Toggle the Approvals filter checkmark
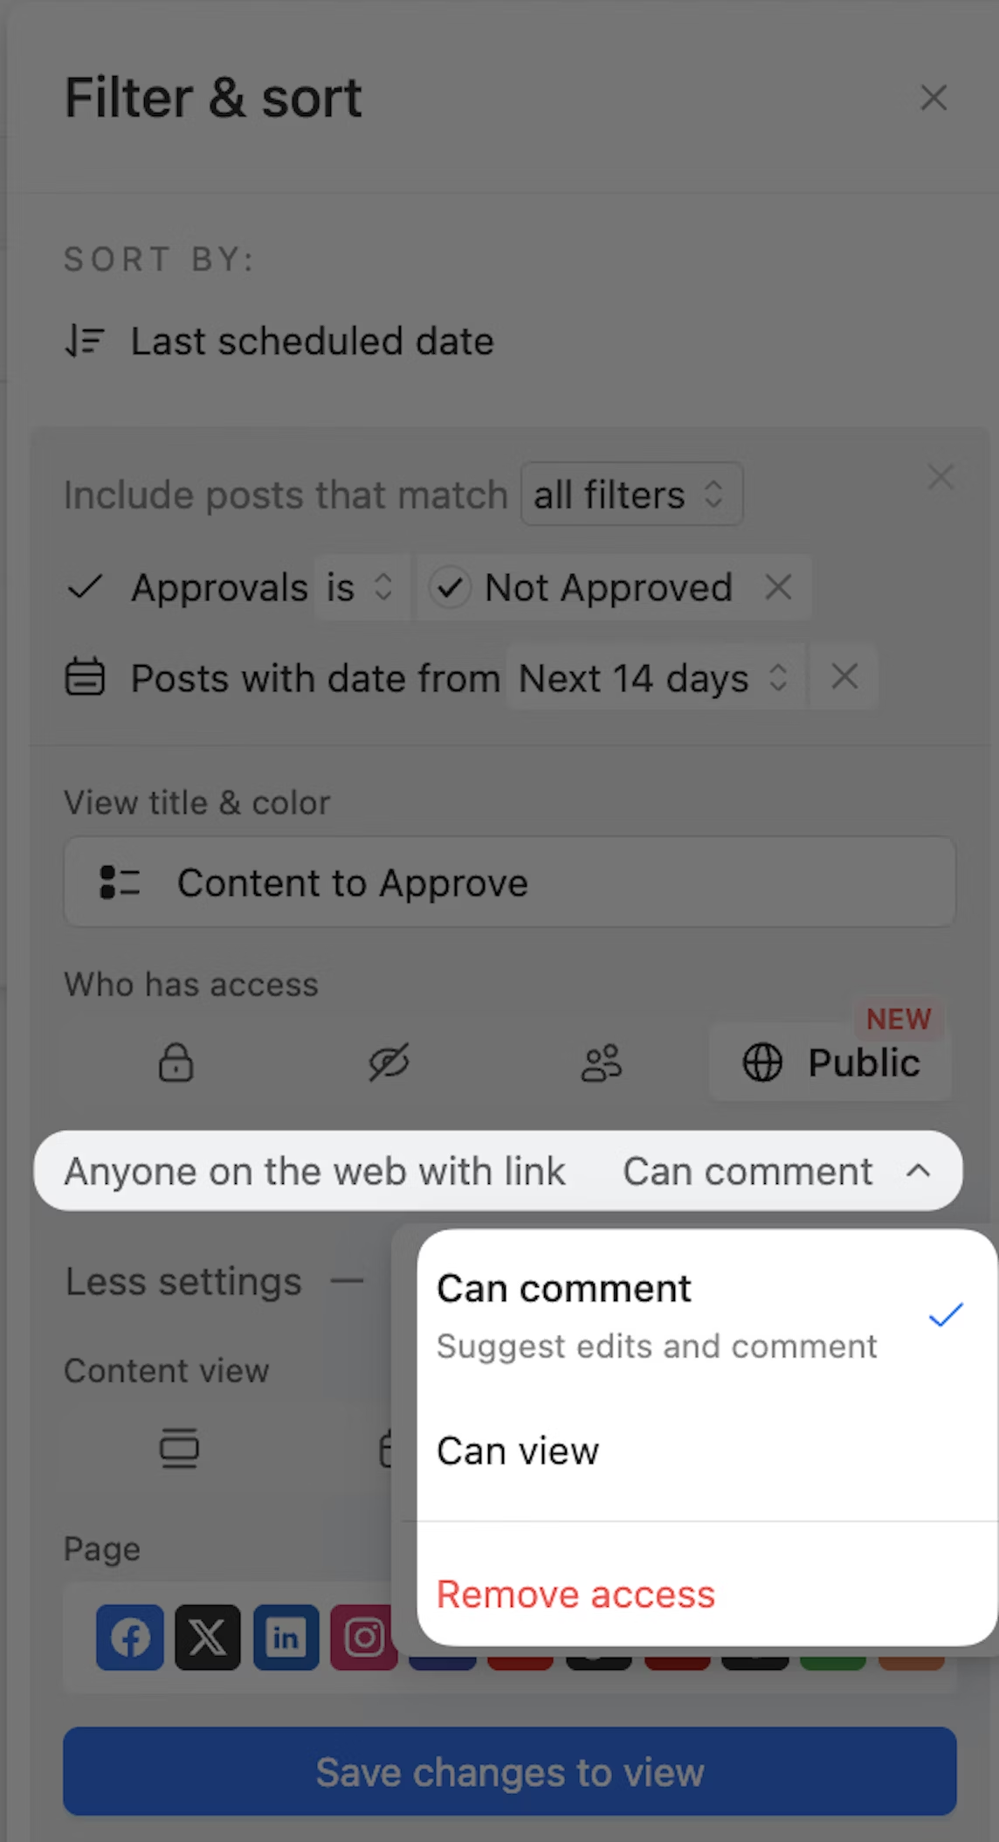Viewport: 999px width, 1842px height. 86,587
